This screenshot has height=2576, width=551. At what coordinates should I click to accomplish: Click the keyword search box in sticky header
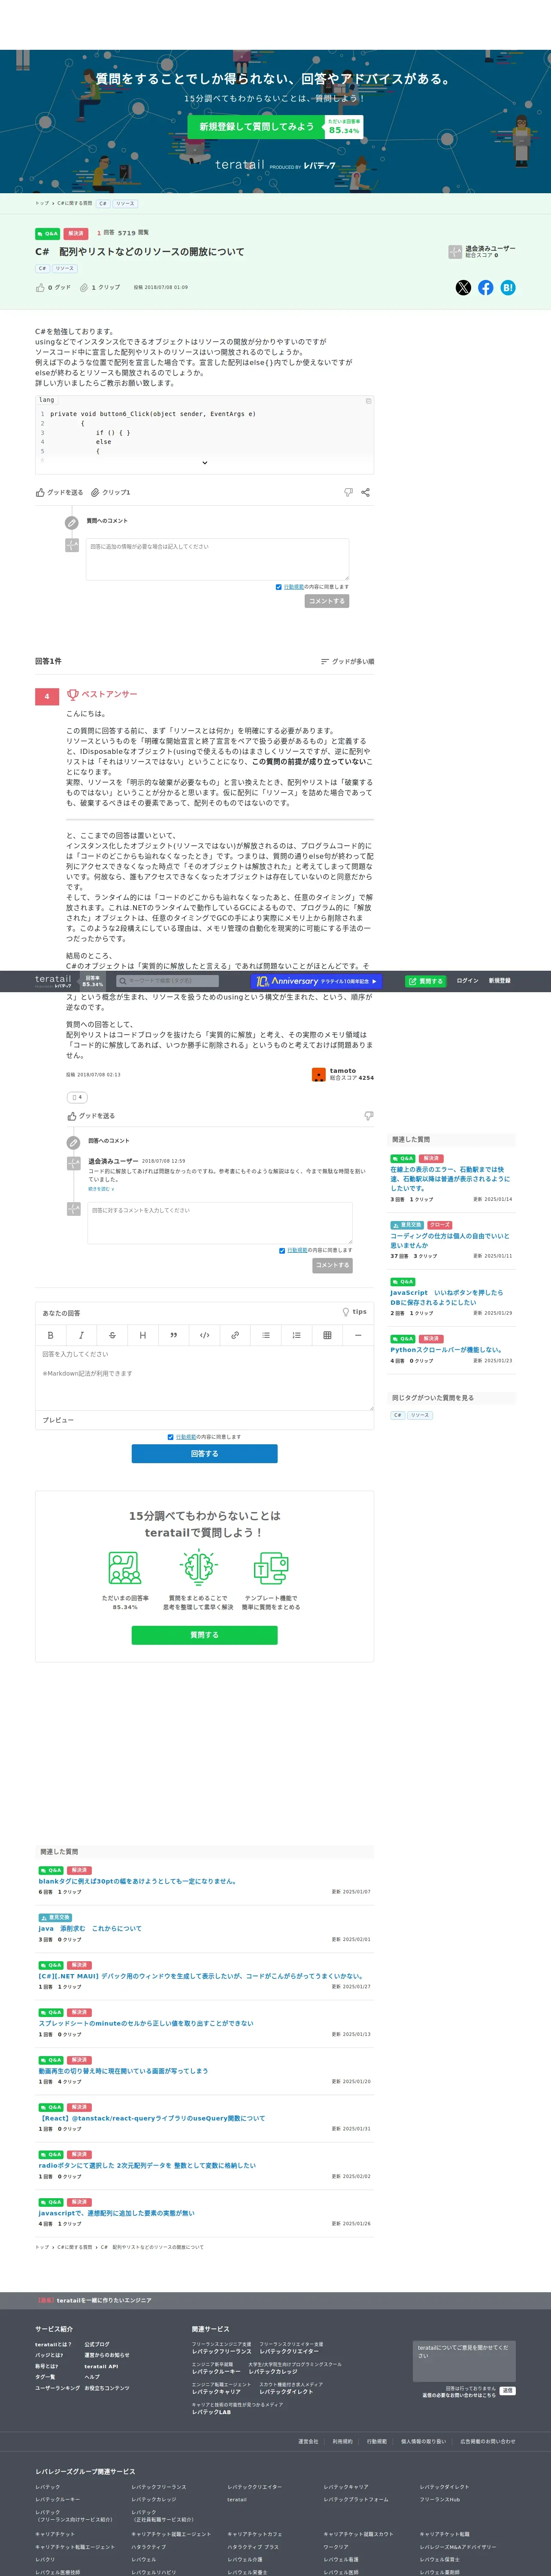167,981
